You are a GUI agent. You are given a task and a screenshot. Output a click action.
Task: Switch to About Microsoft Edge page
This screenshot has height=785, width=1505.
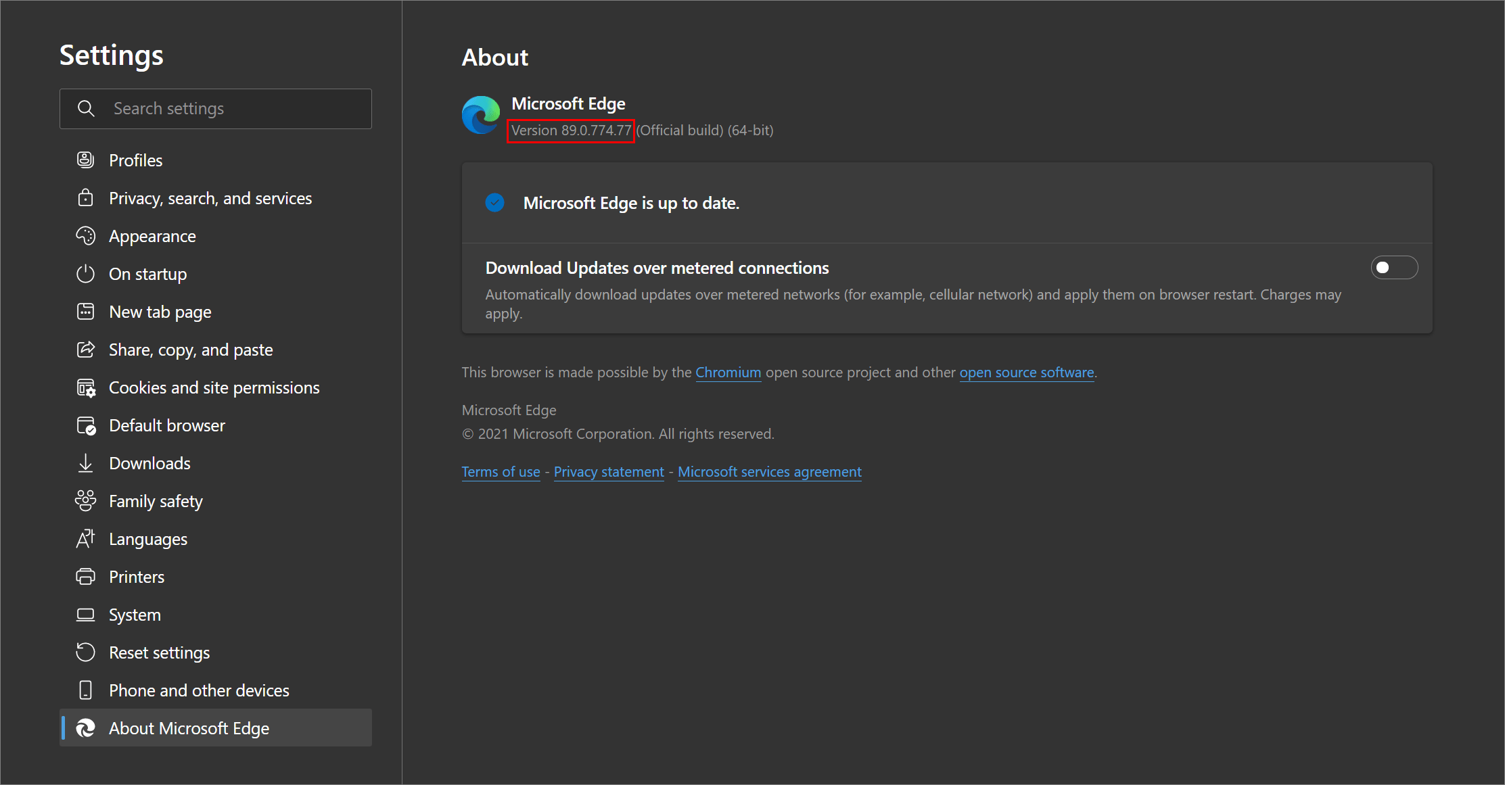[189, 728]
